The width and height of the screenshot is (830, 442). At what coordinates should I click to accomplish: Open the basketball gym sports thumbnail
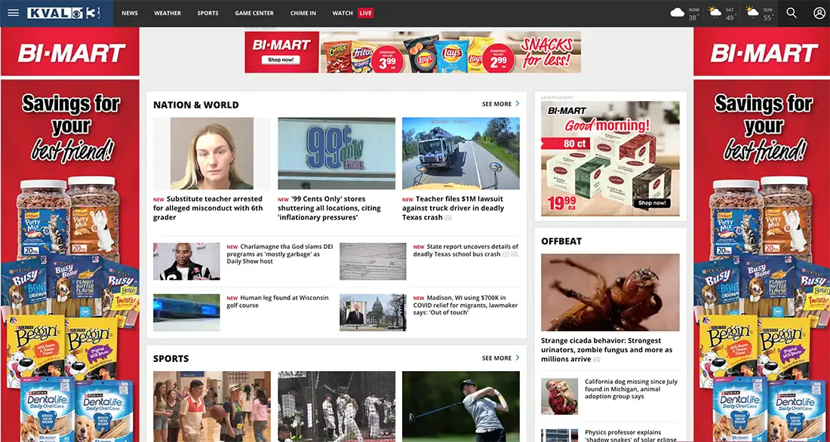tap(212, 407)
